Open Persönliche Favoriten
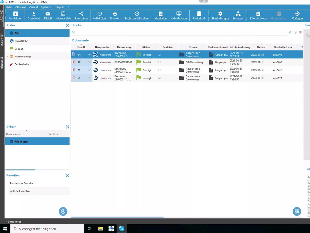The width and height of the screenshot is (310, 233). [x=40, y=183]
